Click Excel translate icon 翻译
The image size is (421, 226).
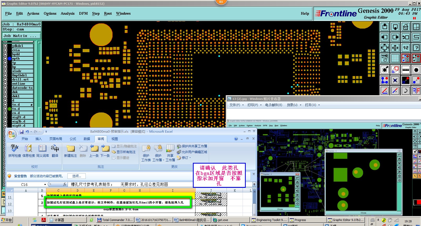click(x=55, y=151)
